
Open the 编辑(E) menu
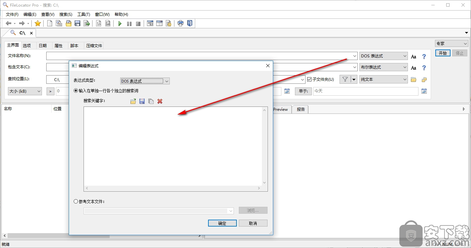[30, 15]
